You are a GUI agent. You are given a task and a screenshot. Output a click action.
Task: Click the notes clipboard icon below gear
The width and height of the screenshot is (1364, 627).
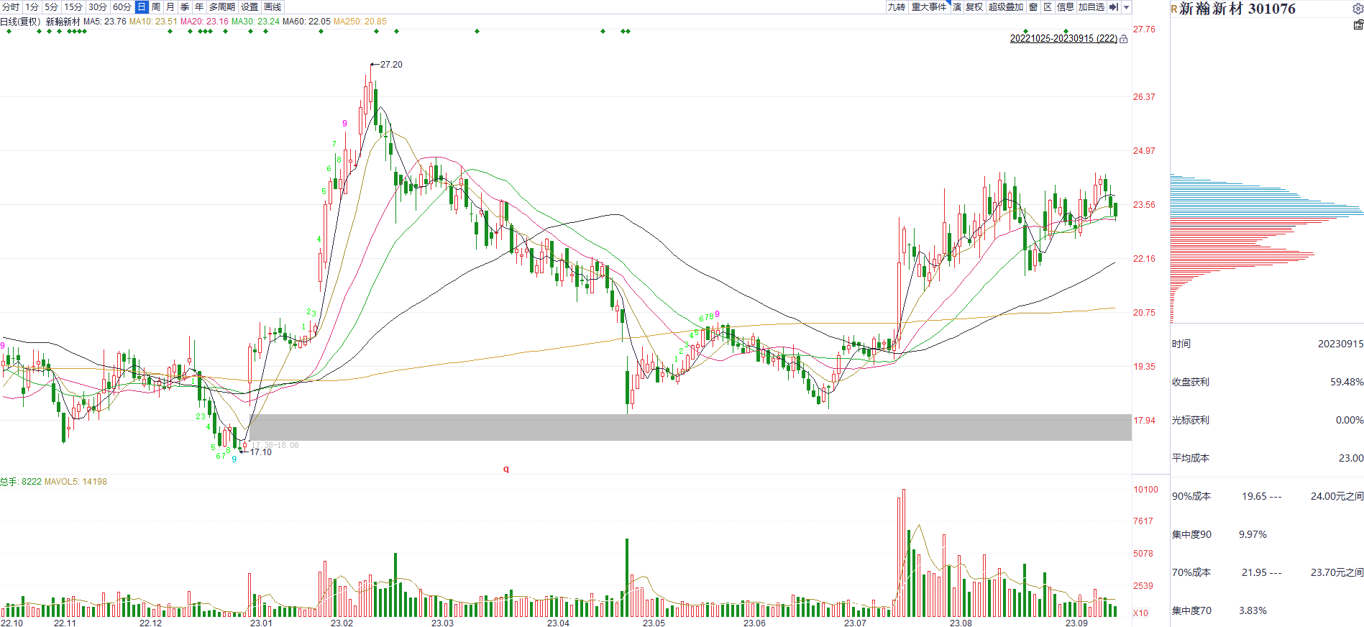click(1358, 24)
